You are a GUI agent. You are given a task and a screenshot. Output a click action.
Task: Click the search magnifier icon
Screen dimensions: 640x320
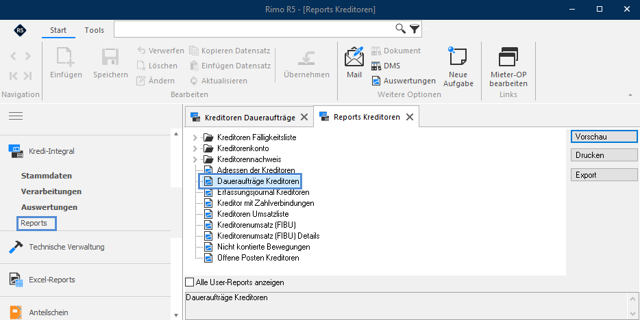pos(400,29)
